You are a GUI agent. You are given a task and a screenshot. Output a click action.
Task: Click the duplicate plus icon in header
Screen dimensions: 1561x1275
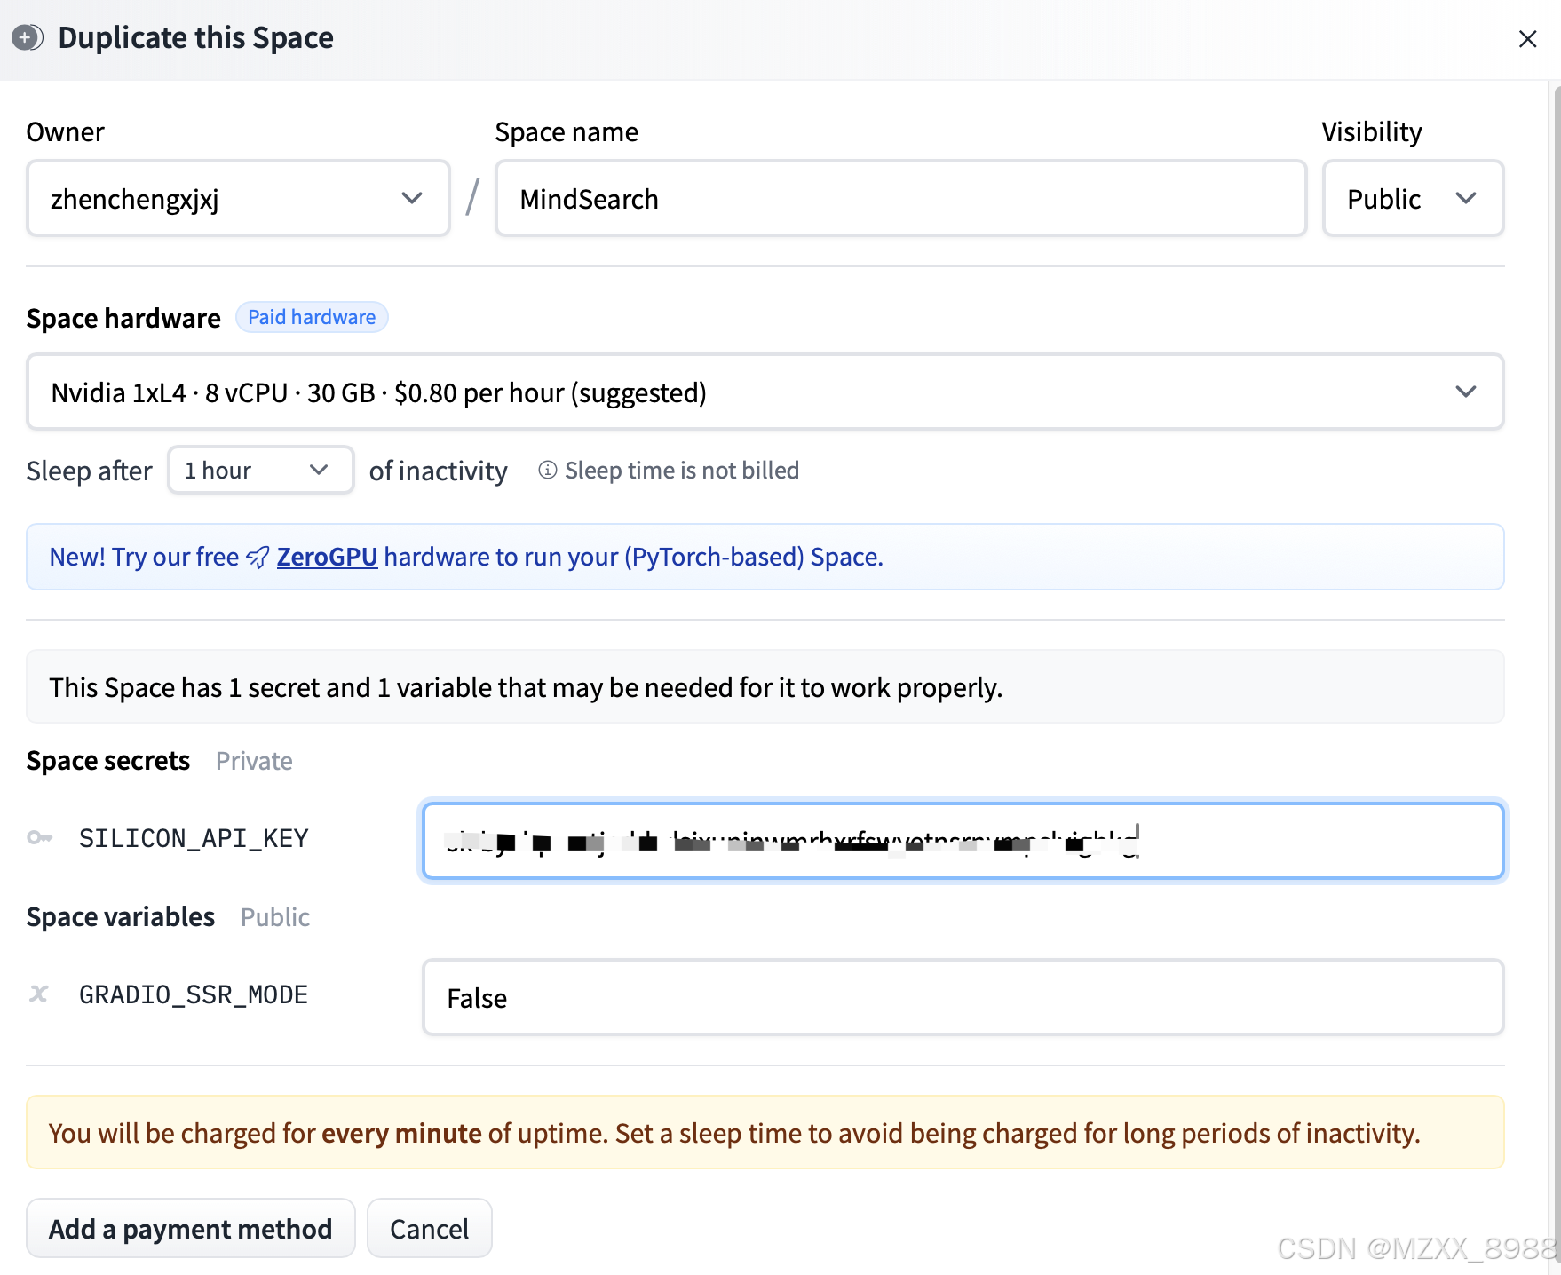point(27,38)
